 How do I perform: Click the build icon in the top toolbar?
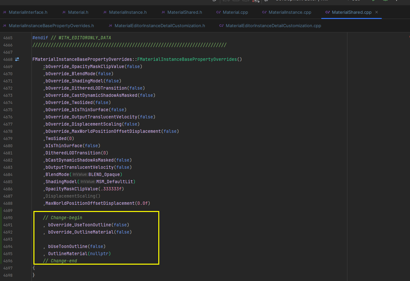225,1
